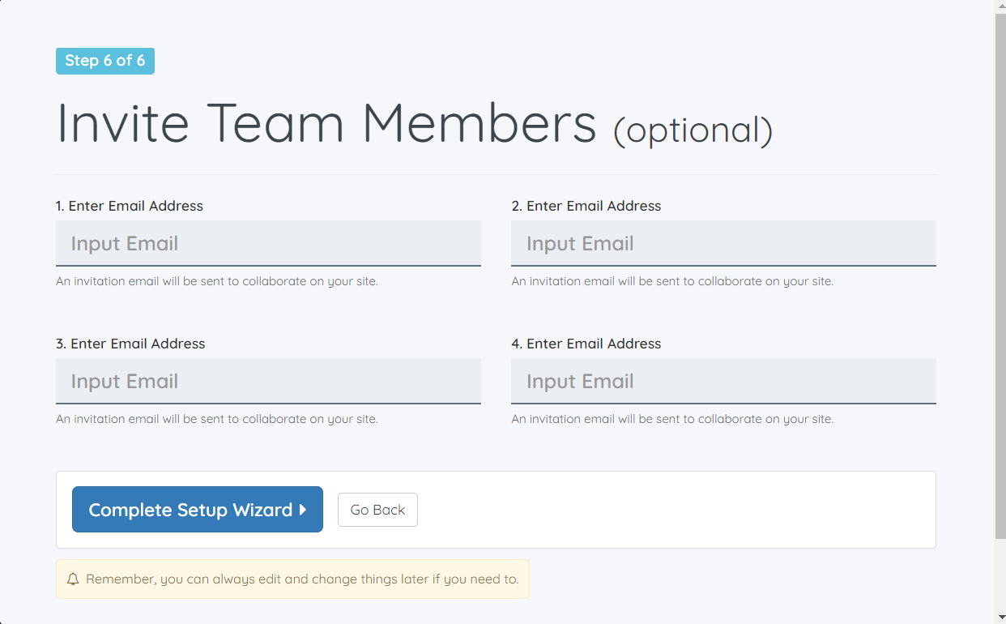Screen dimensions: 1006x624
Task: Click the '3. Enter Email Address' label
Action: pyautogui.click(x=130, y=344)
